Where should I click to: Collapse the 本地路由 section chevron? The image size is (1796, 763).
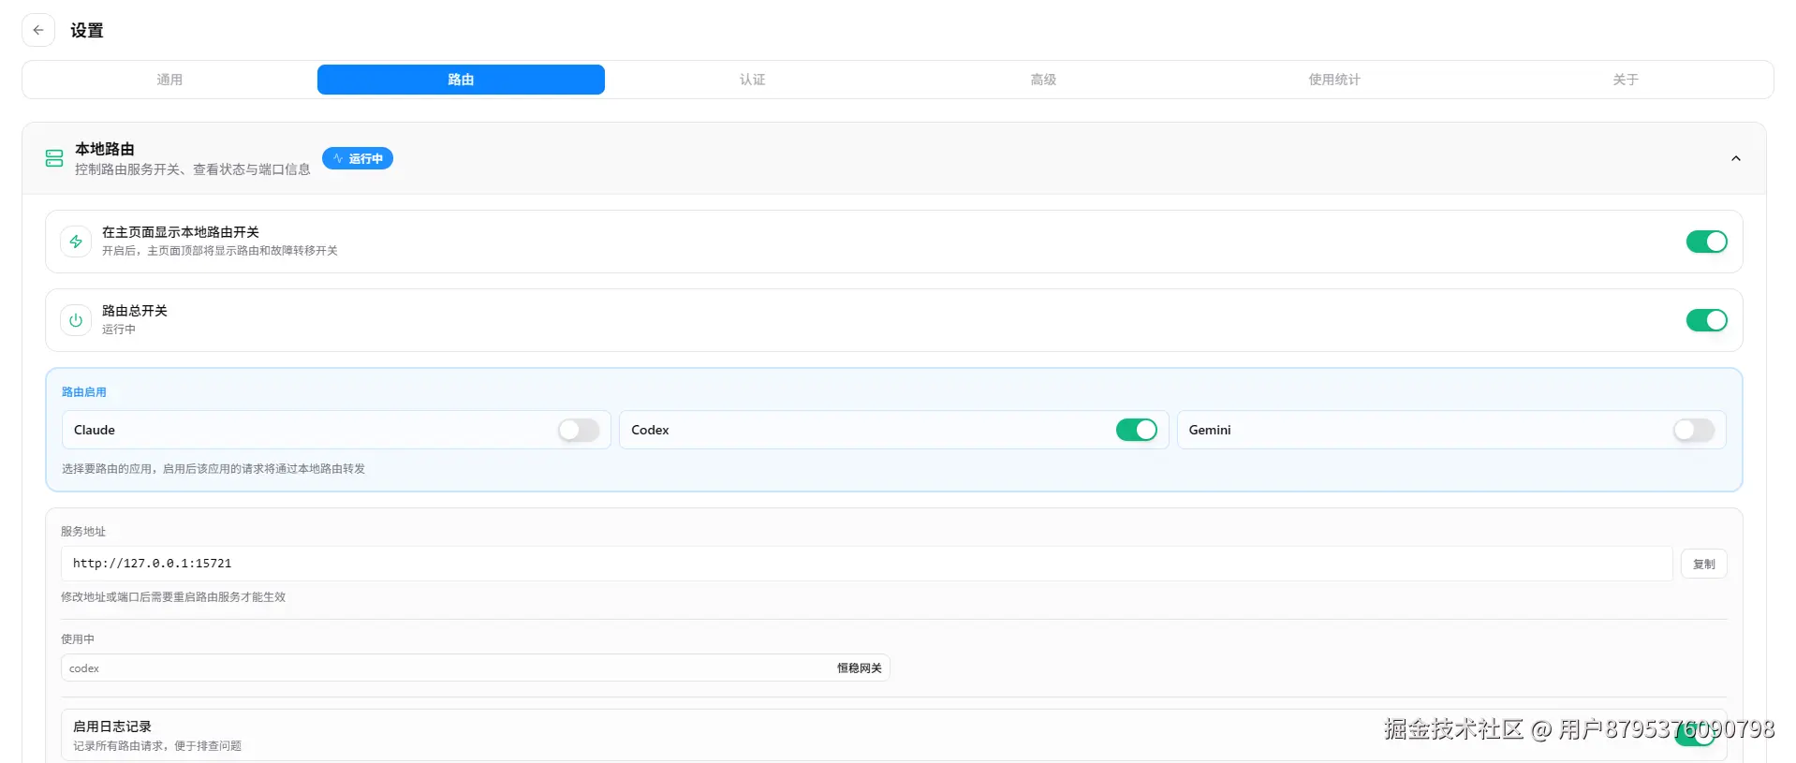(1736, 158)
